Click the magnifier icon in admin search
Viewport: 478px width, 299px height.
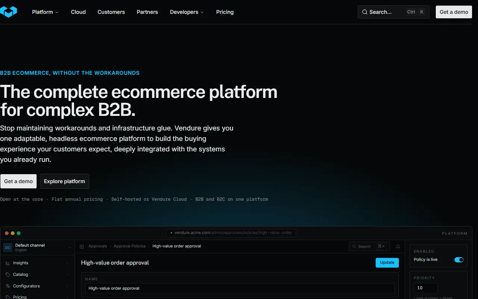pos(354,247)
